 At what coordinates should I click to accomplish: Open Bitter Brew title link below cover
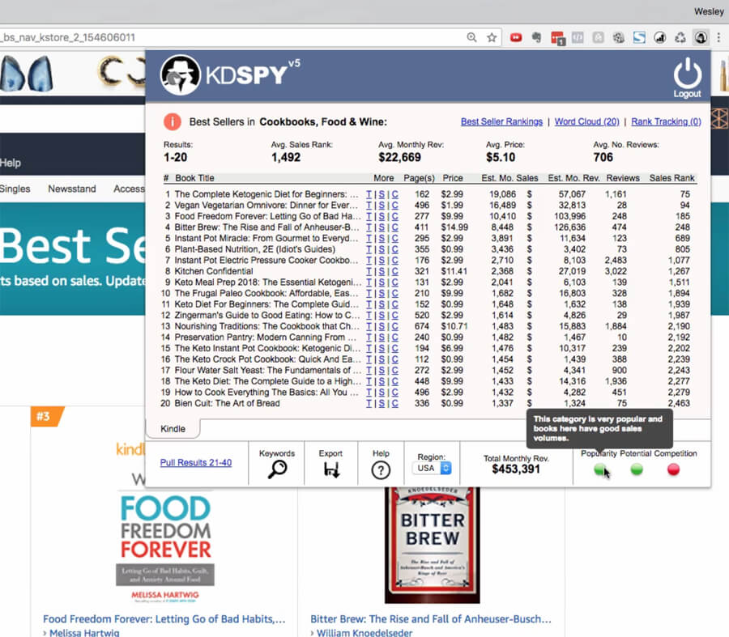(x=431, y=619)
